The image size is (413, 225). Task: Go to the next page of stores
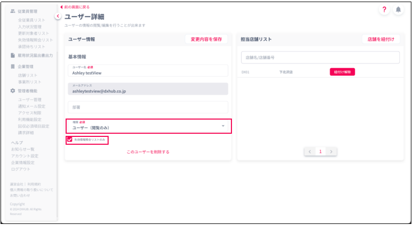331,152
